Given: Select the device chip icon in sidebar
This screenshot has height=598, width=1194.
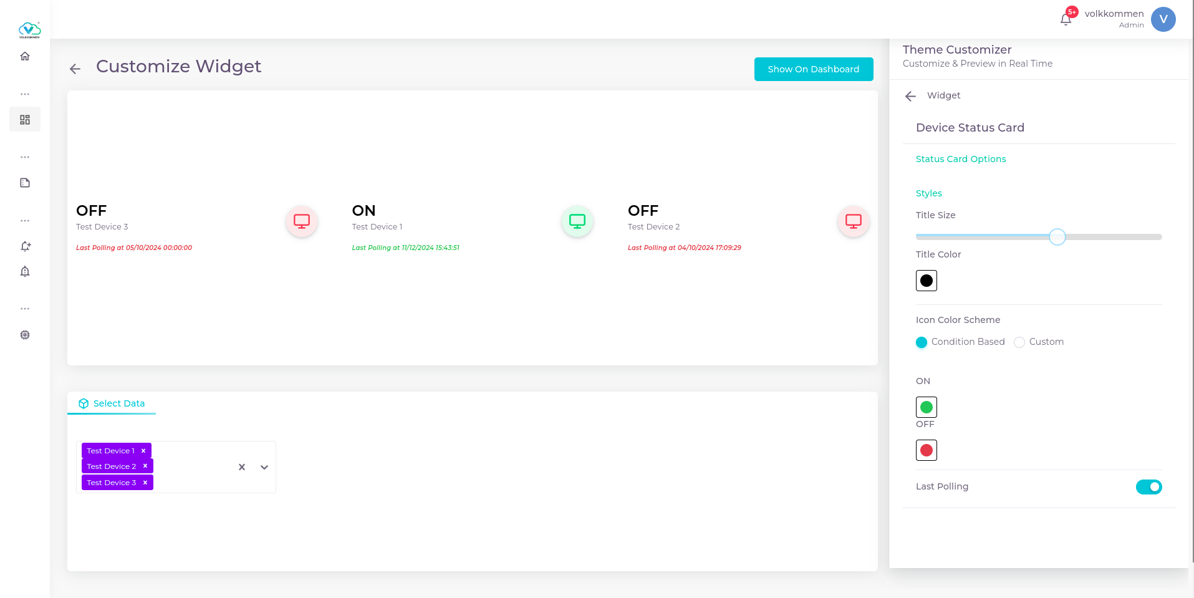Looking at the screenshot, I should tap(25, 335).
